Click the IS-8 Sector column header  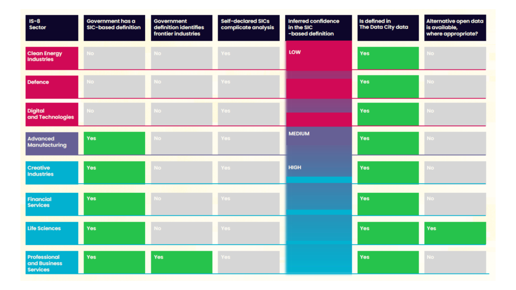52,28
